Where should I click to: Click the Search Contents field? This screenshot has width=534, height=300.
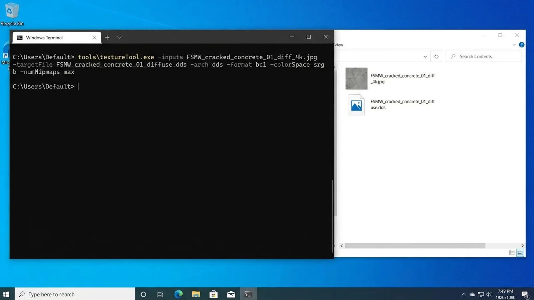click(x=484, y=57)
